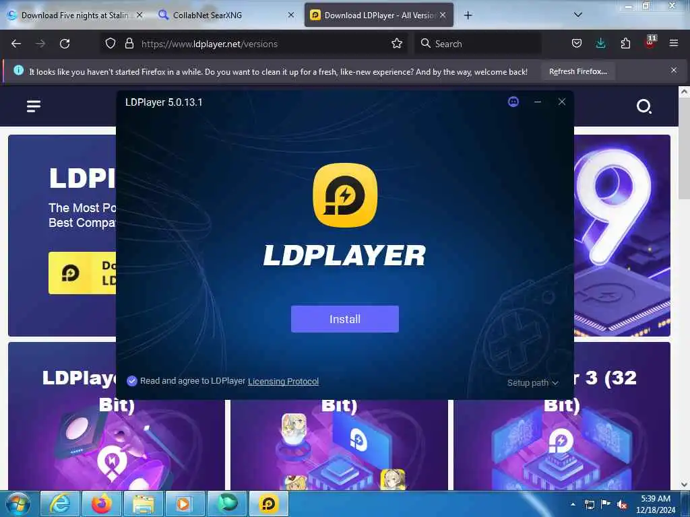Screen dimensions: 690x517
Task: Close the LDPlayer installer window
Action: (x=561, y=102)
